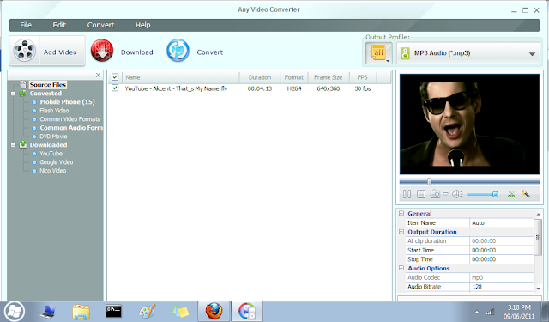The height and width of the screenshot is (322, 549).
Task: Click the Add Video film reel icon
Action: [x=25, y=51]
